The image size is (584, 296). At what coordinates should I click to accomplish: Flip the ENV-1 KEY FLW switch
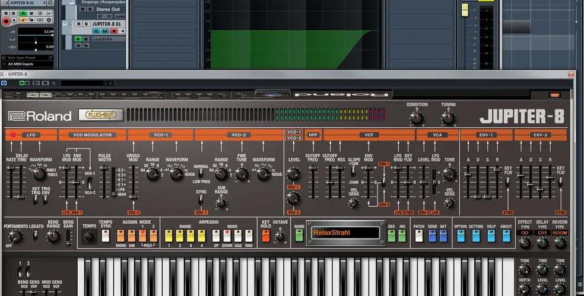507,182
